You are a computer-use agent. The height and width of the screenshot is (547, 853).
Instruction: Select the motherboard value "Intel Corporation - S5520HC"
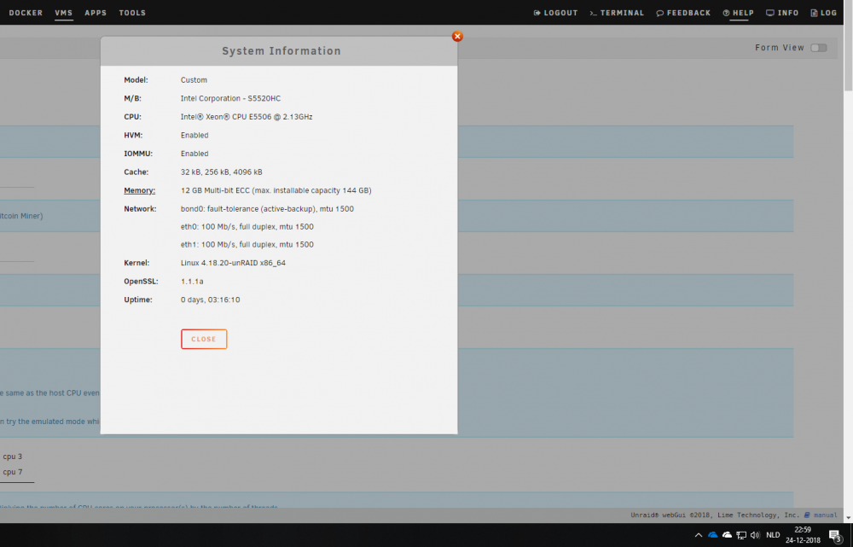pyautogui.click(x=230, y=98)
